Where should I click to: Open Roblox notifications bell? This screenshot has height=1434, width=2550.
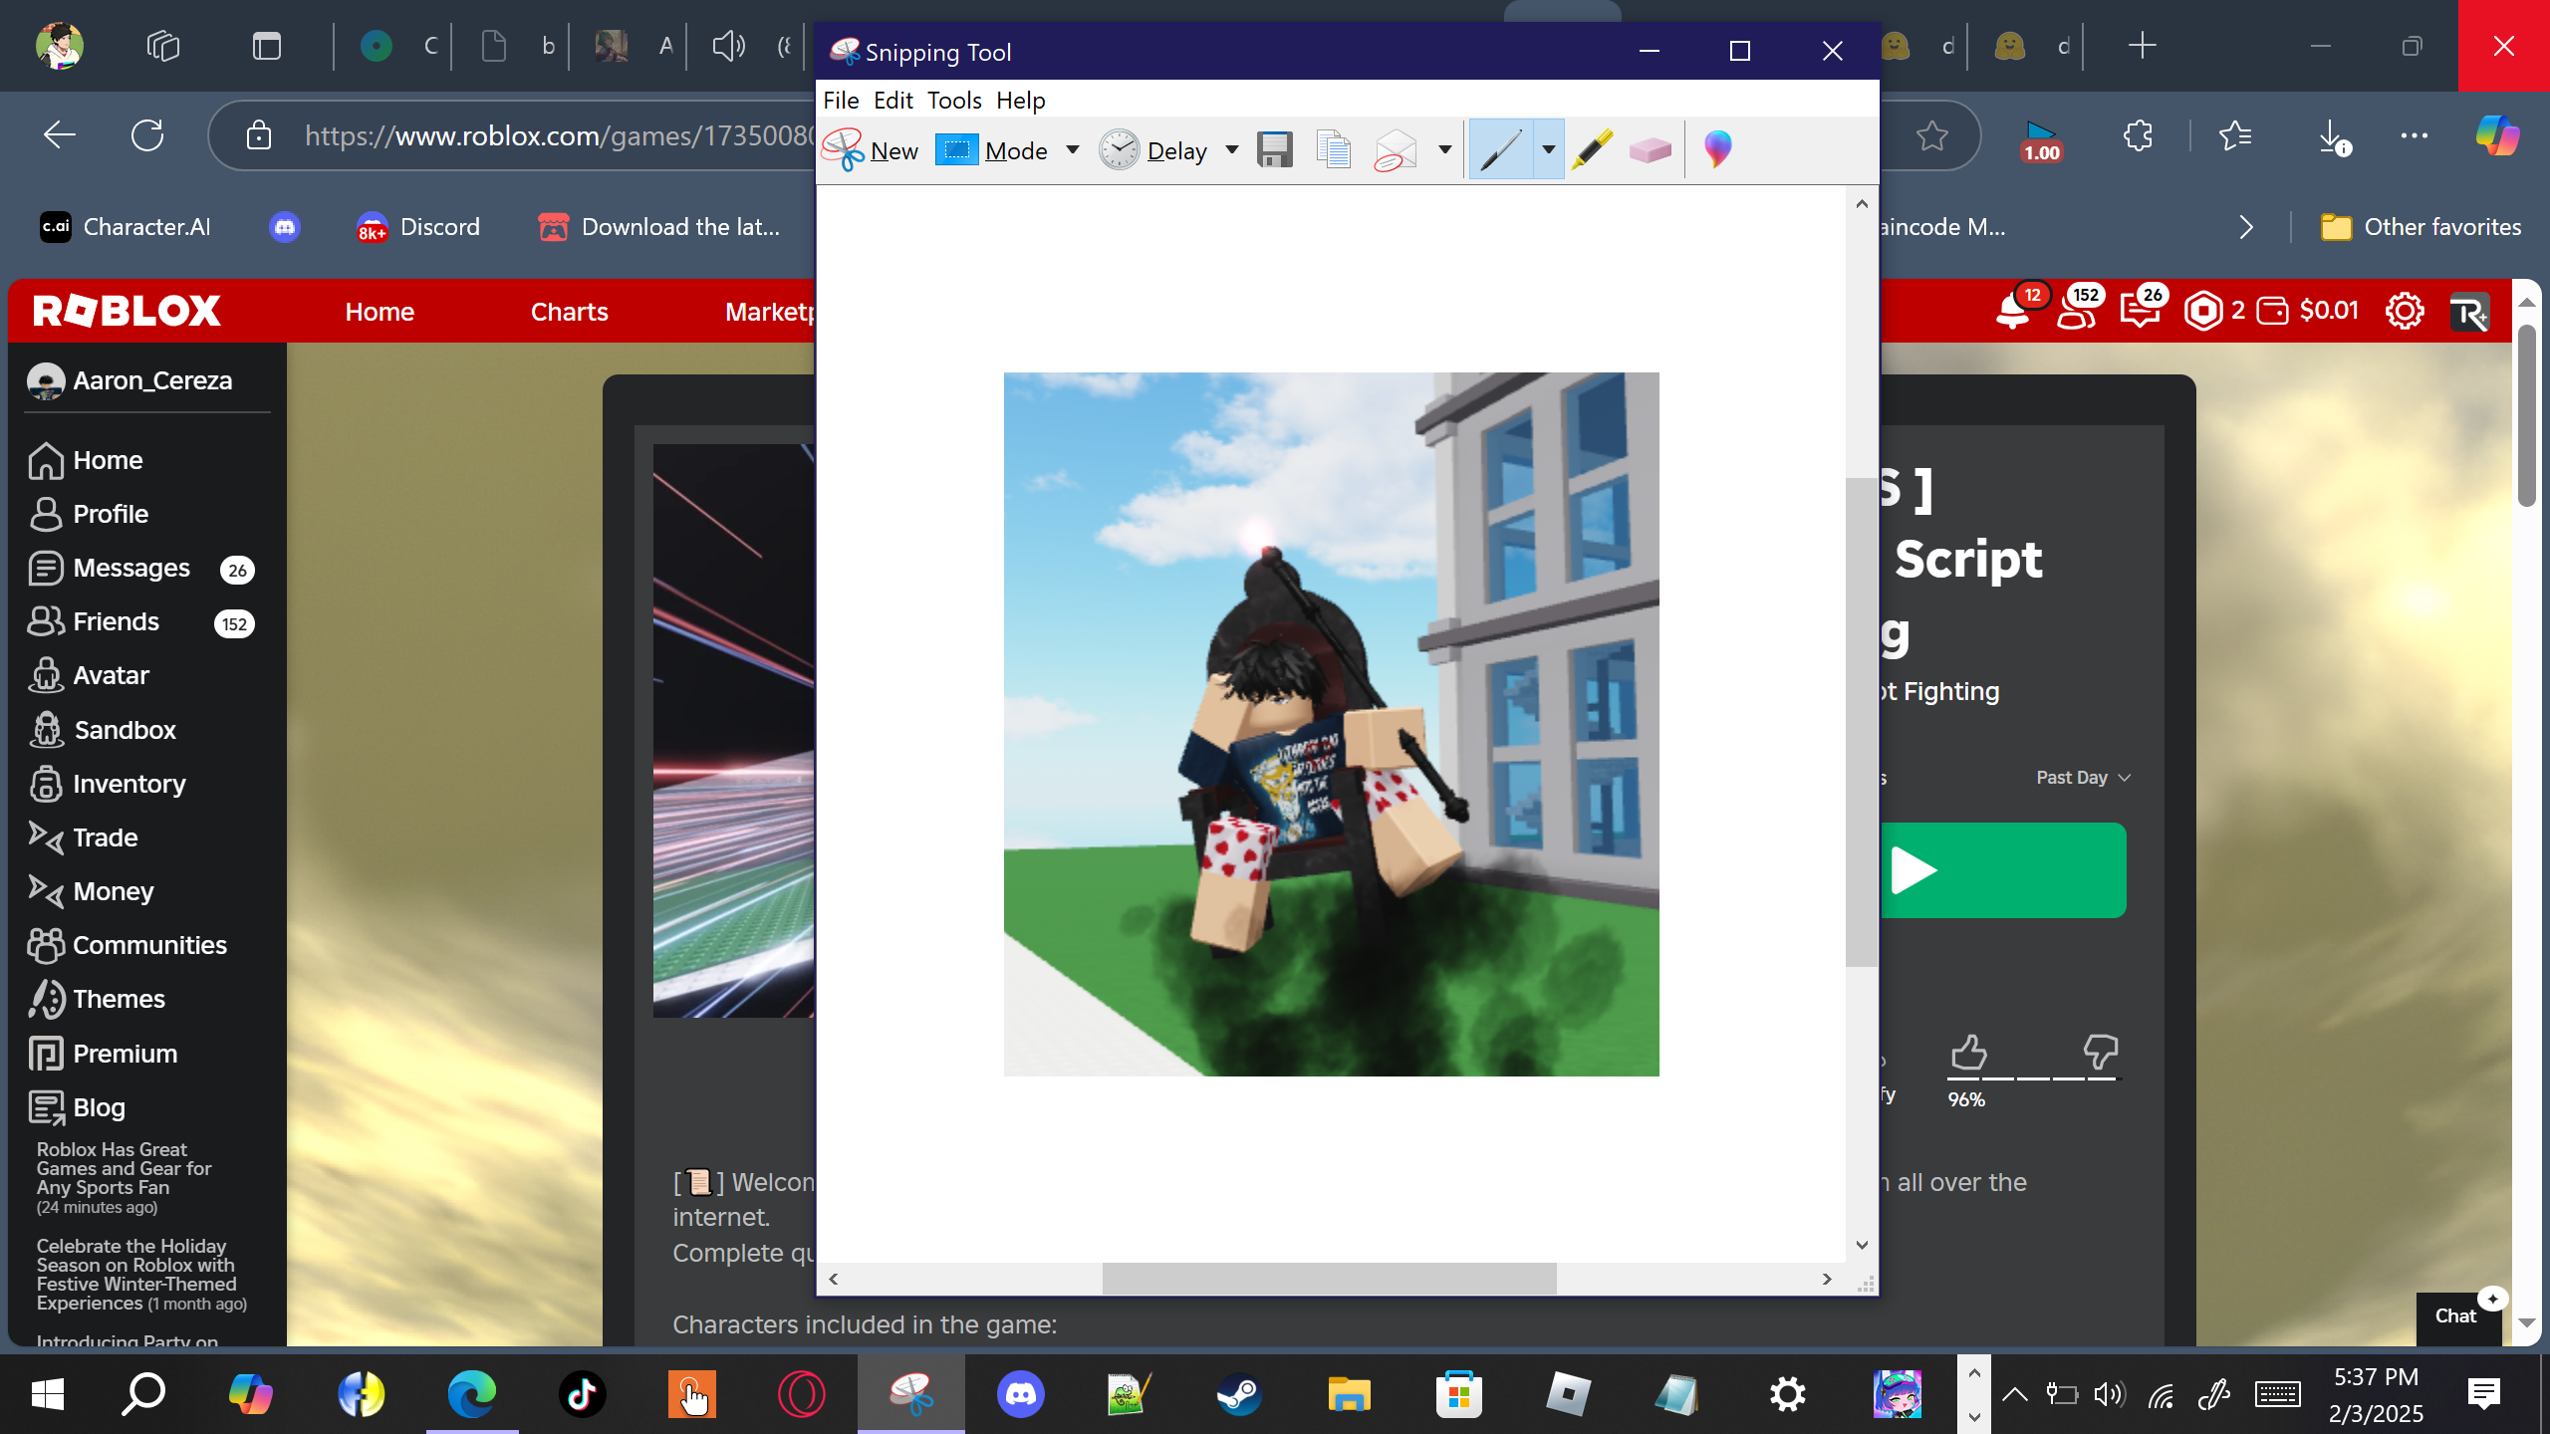pos(2013,312)
